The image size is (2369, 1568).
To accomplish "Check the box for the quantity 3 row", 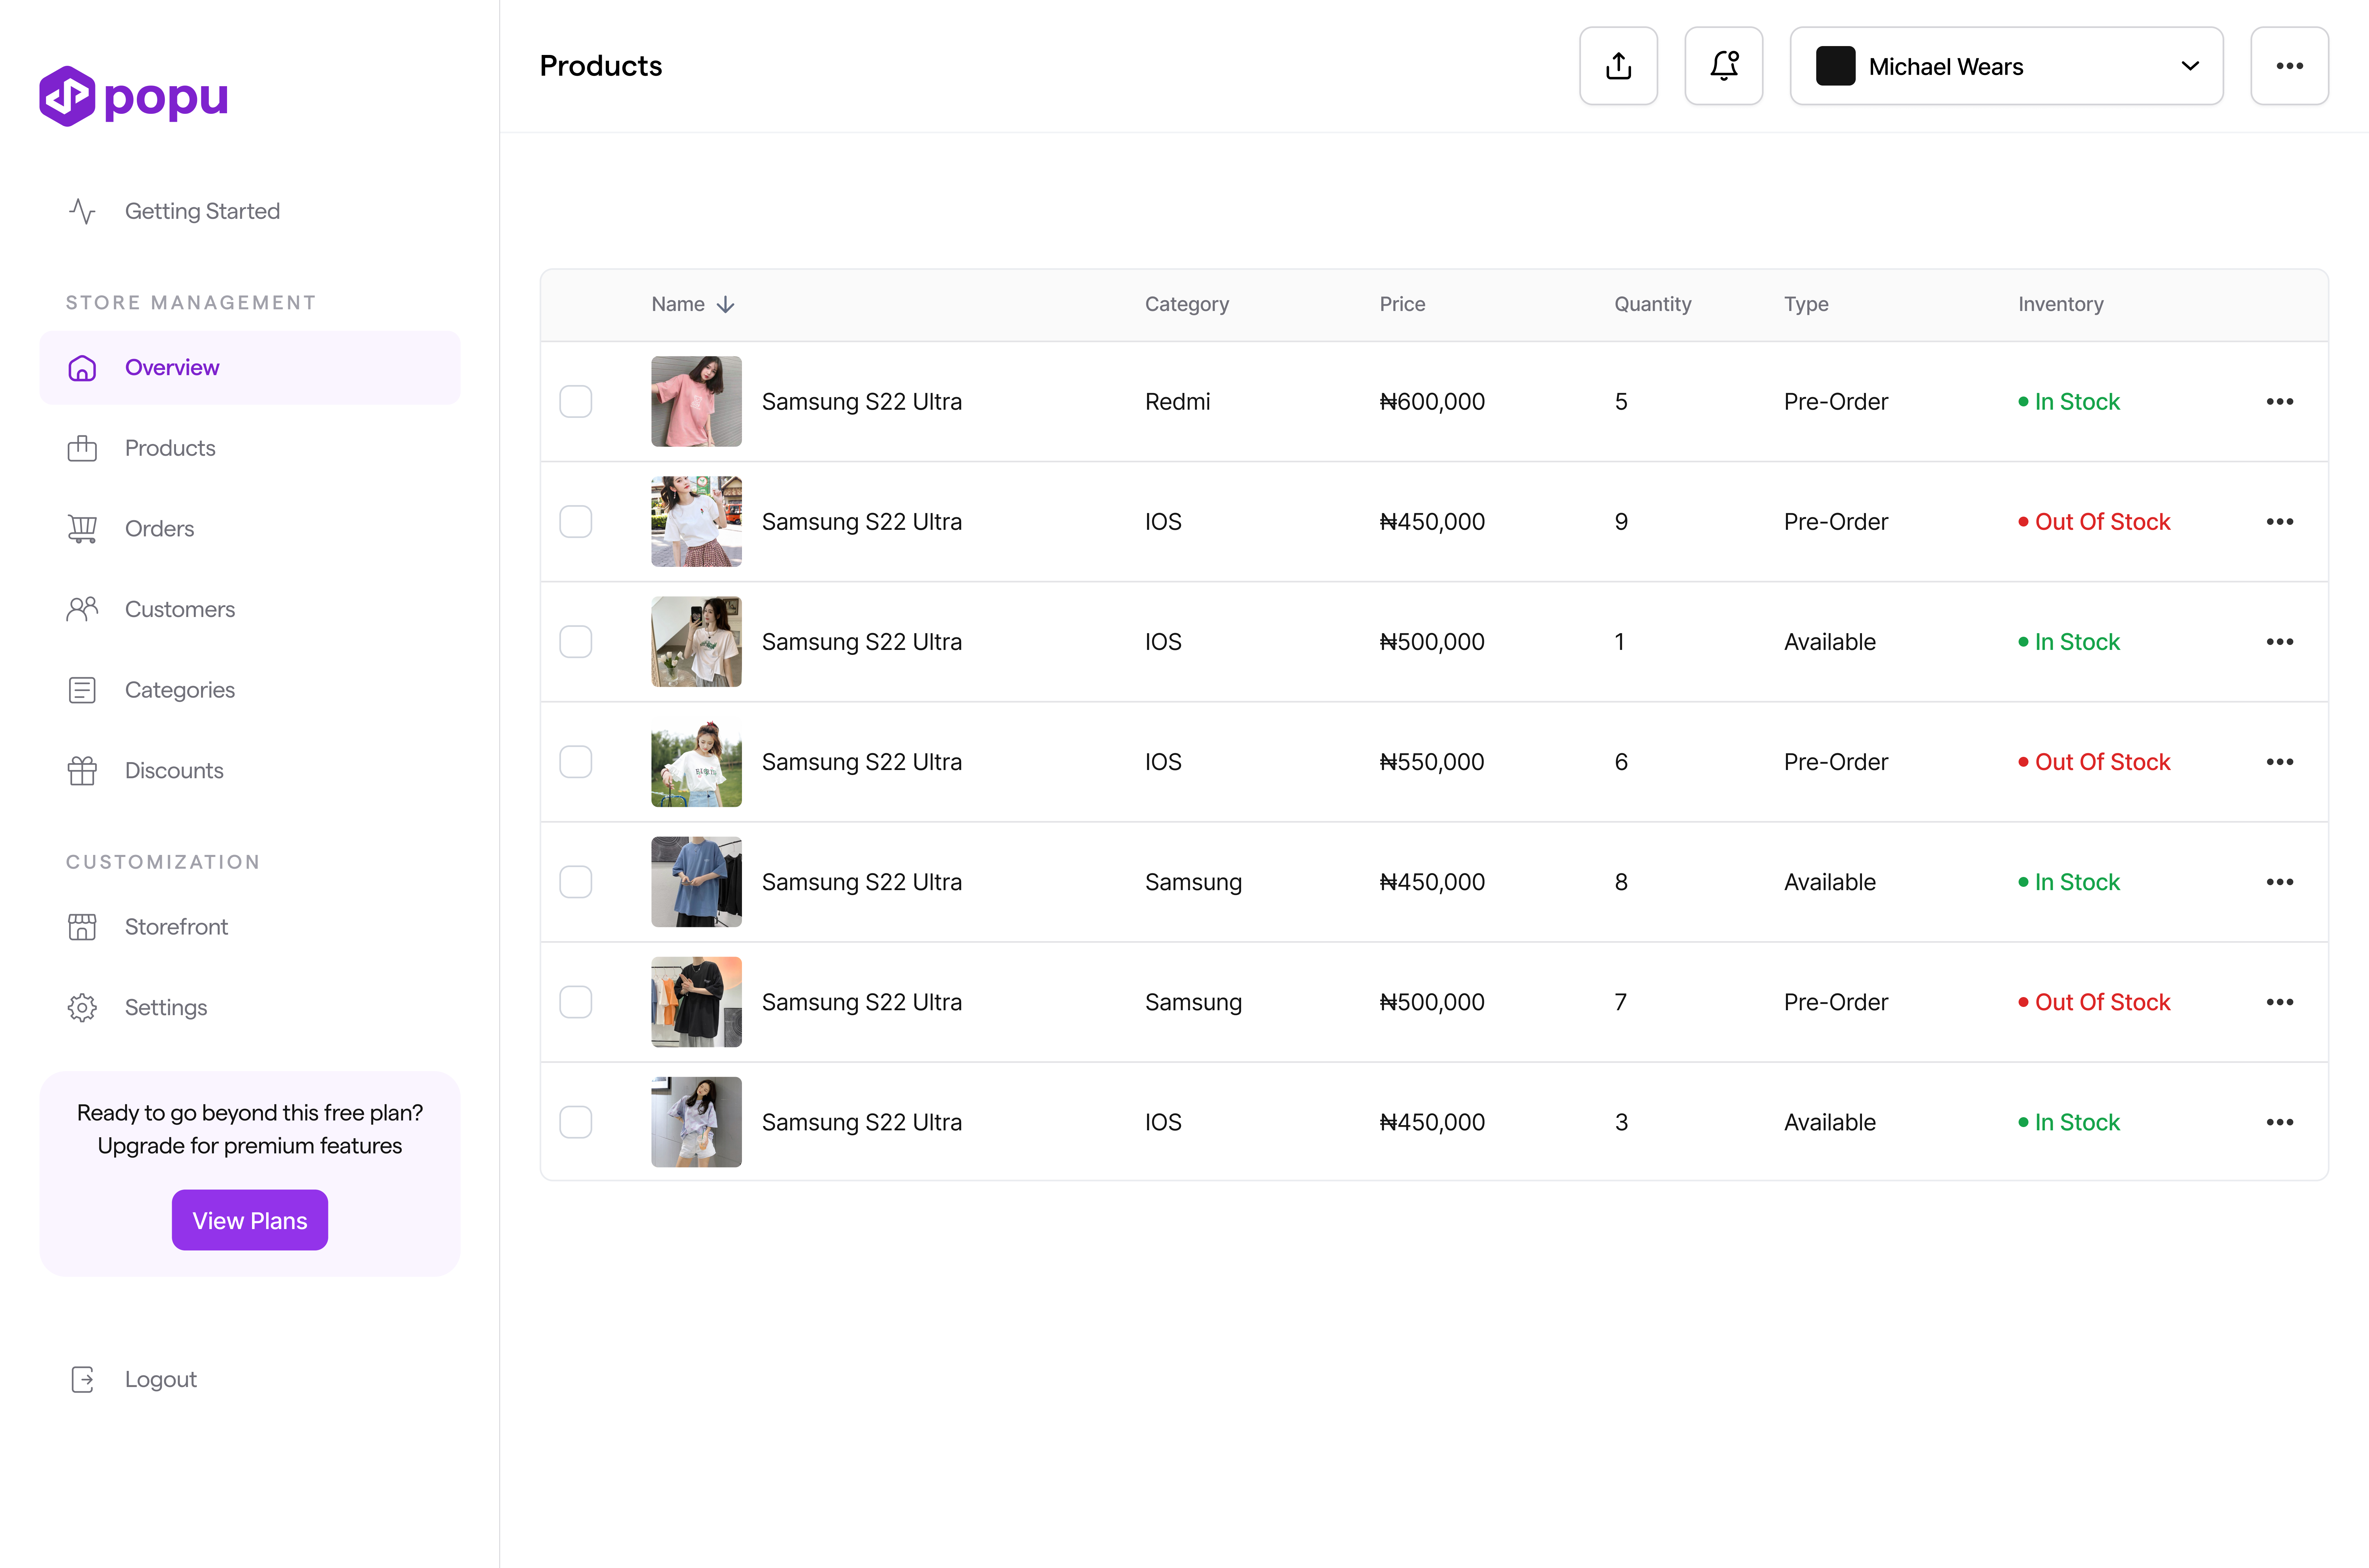I will click(x=576, y=1122).
